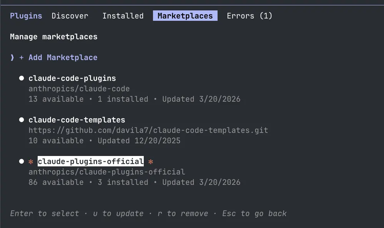
Task: Select the claude-code-plugins marketplace entry
Action: click(x=72, y=78)
